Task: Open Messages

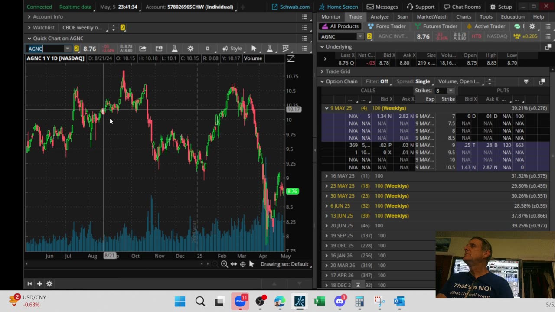Action: 382,7
